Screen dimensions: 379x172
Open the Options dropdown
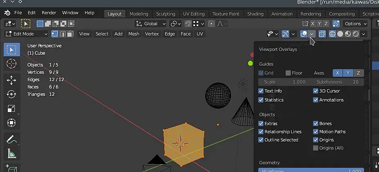click(356, 24)
